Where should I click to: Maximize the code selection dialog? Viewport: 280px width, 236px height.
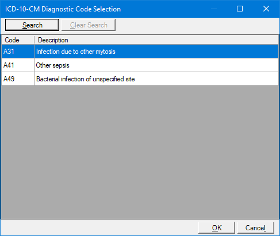tap(240, 9)
